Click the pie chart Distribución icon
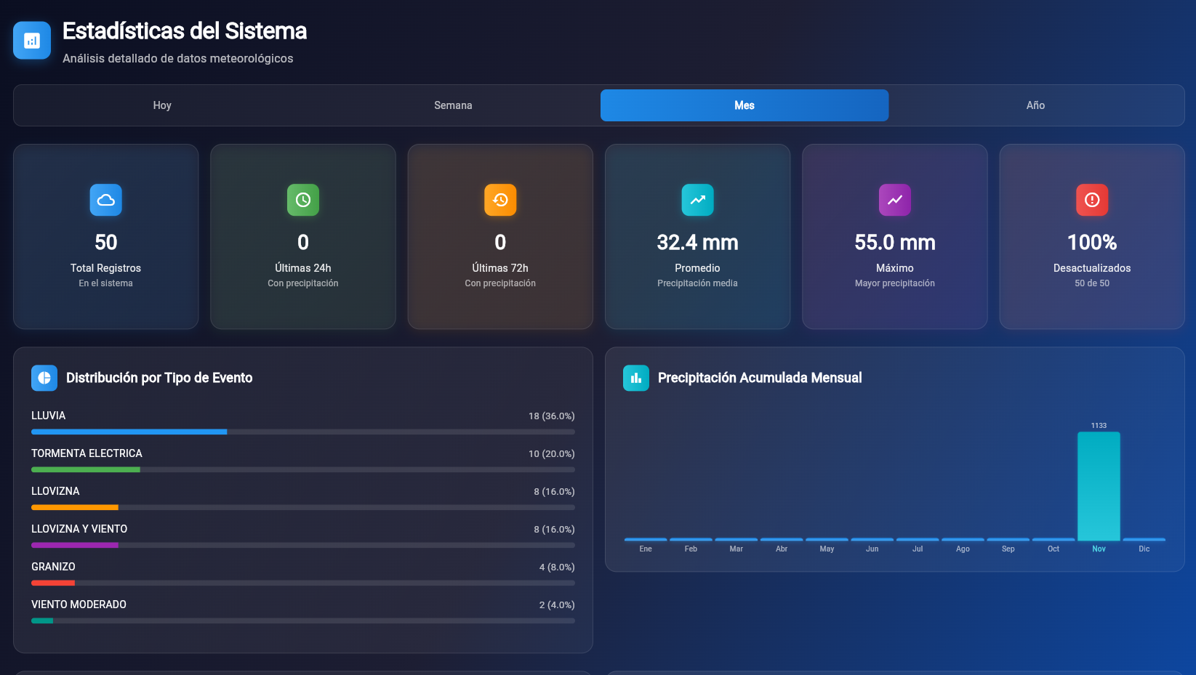 44,378
